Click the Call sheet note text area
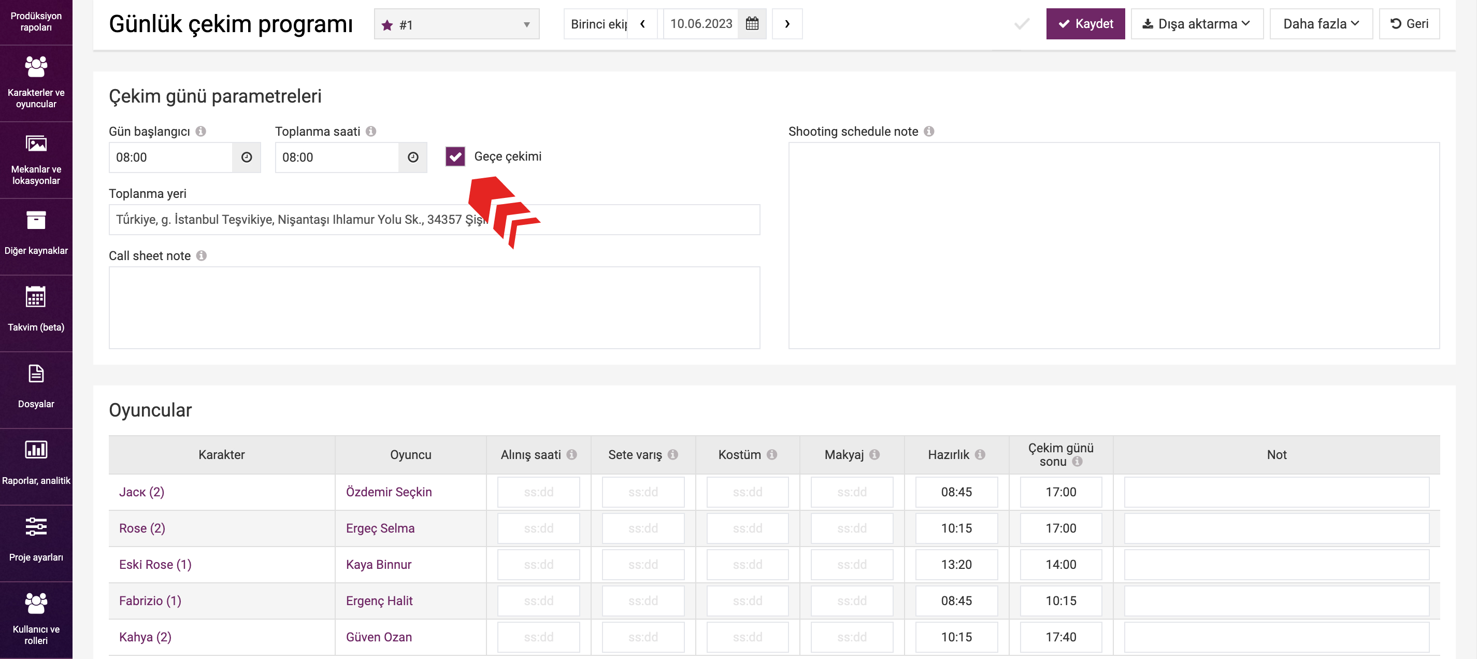The width and height of the screenshot is (1477, 659). [x=435, y=307]
